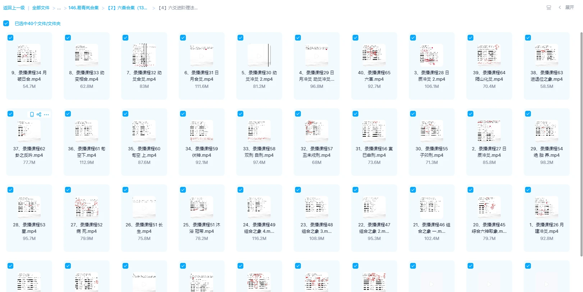Open the more options ellipsis on 录播课程62 card

pos(46,115)
